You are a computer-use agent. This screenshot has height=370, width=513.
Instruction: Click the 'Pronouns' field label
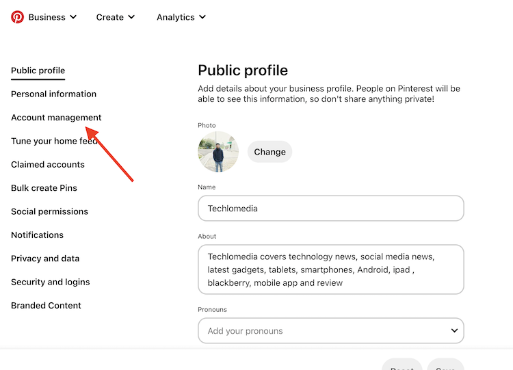coord(212,310)
